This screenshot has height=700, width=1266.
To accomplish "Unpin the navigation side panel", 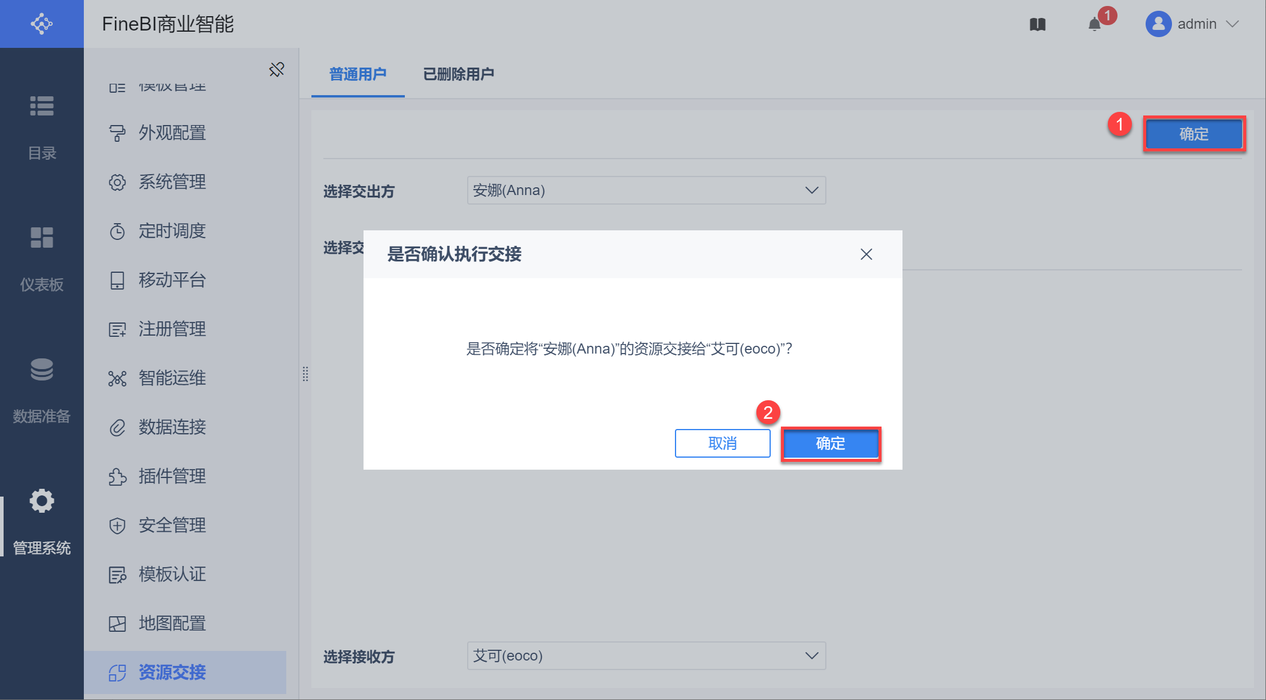I will pos(277,69).
